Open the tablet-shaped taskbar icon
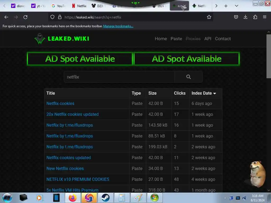This screenshot has width=271, height=203. click(56, 198)
